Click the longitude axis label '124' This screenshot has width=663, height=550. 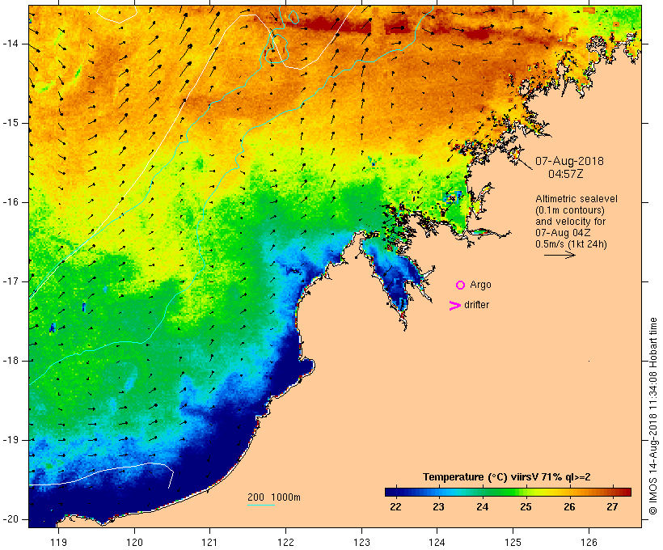pos(437,542)
